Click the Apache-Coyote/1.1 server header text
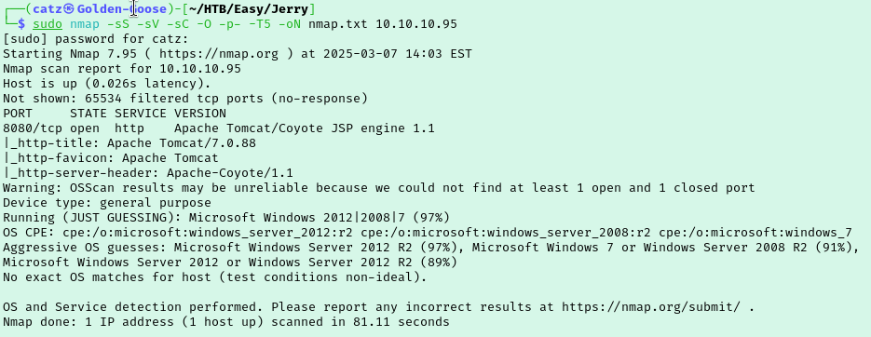This screenshot has width=871, height=337. coord(229,173)
